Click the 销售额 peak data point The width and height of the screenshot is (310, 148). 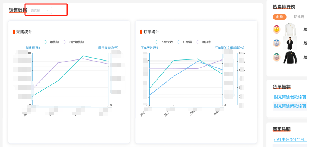(83, 56)
